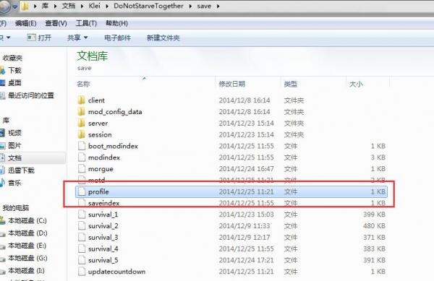
Task: Click date 2014/12/9 12:17
Action: point(244,238)
